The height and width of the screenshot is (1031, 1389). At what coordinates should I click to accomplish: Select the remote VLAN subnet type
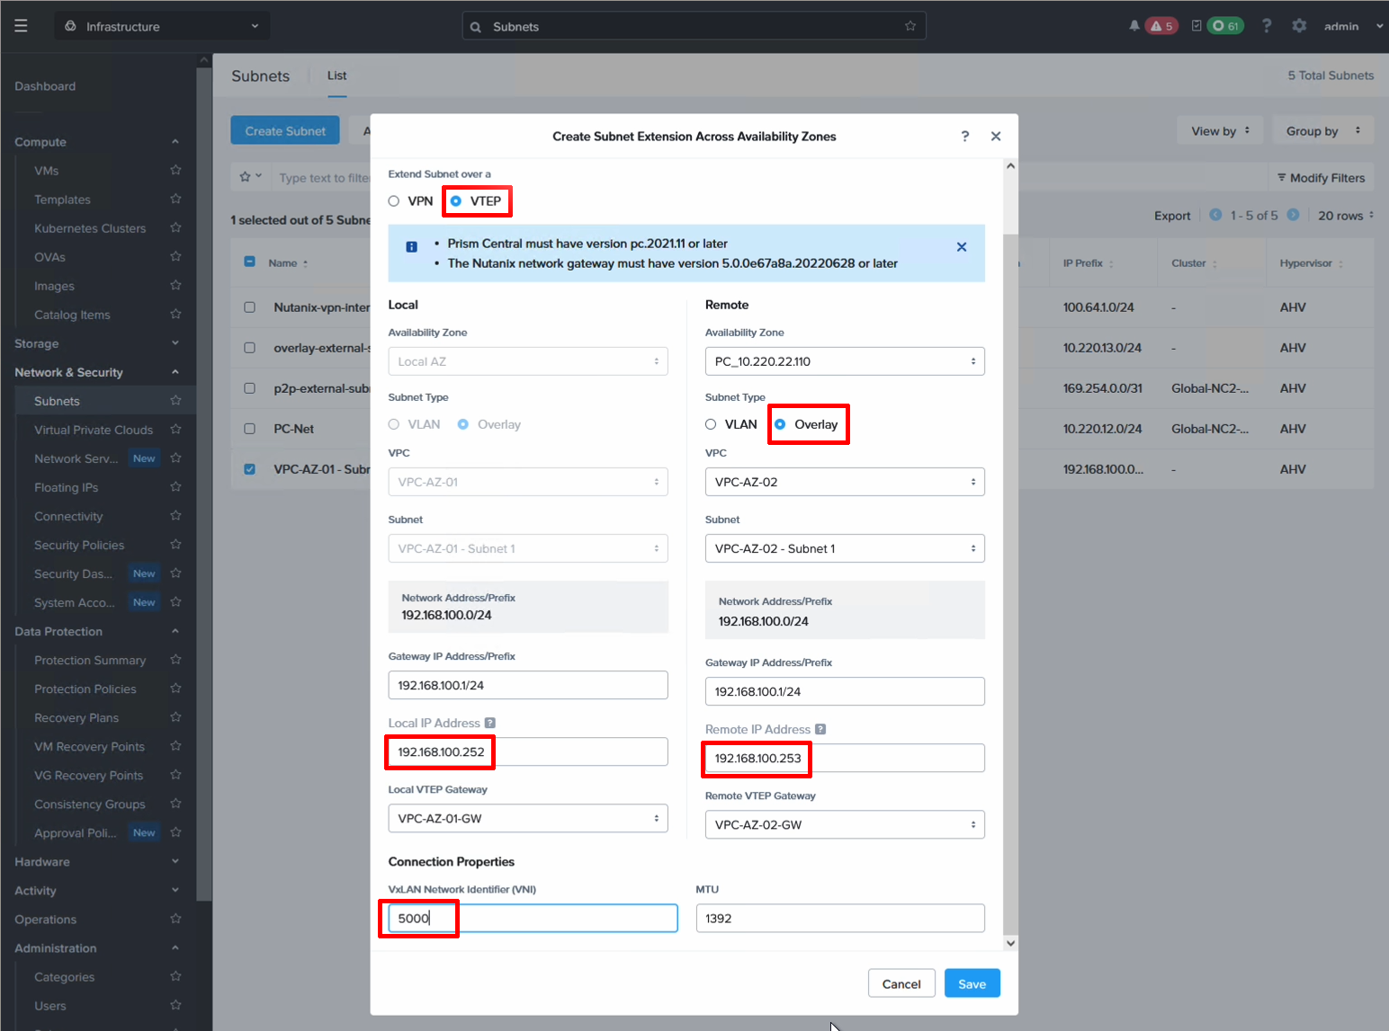click(711, 424)
